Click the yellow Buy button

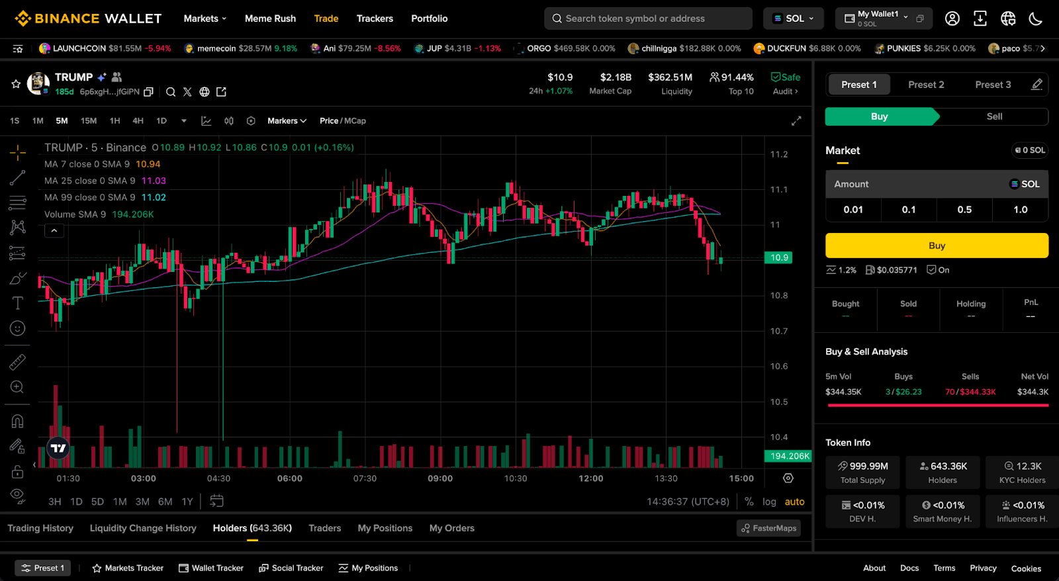point(937,246)
